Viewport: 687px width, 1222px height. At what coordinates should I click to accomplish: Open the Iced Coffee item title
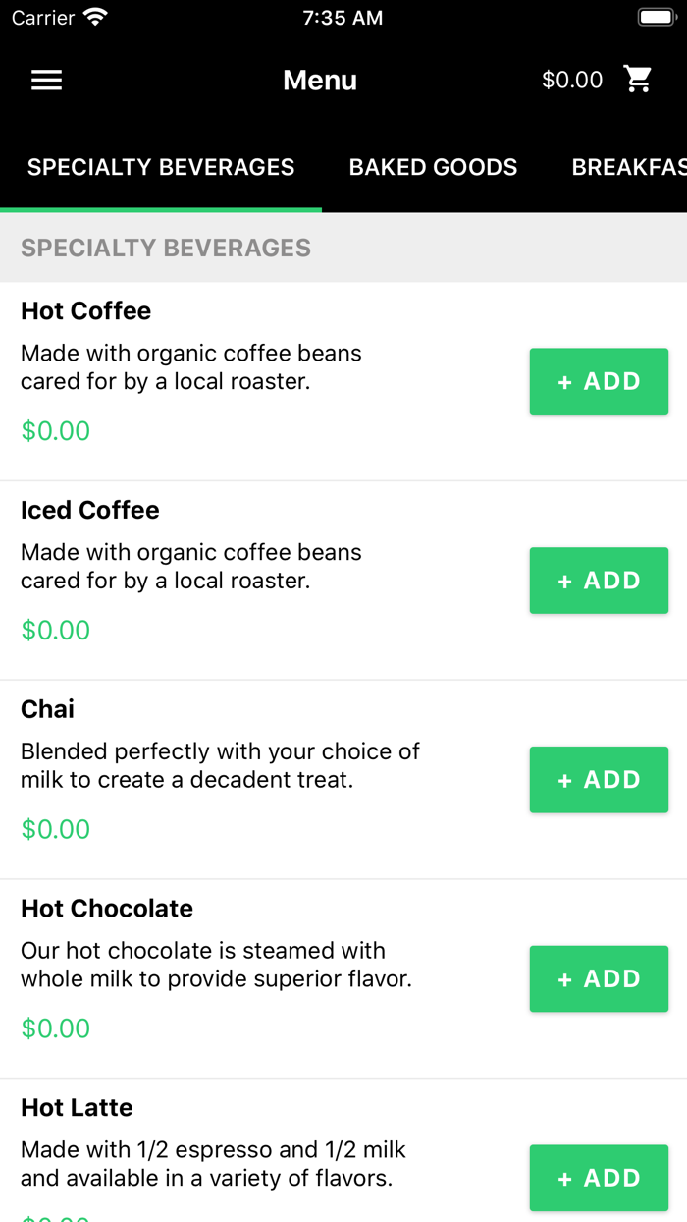tap(90, 511)
